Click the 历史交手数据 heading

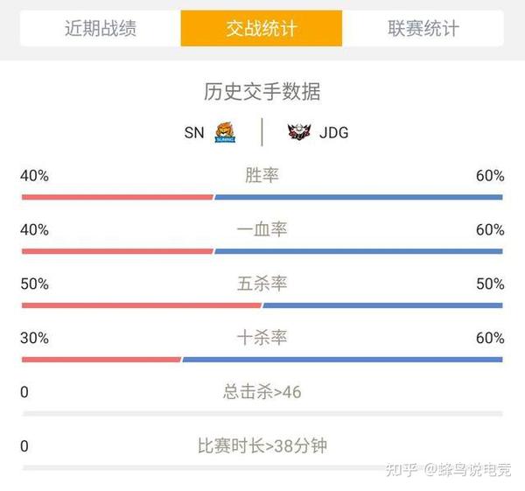click(x=262, y=91)
